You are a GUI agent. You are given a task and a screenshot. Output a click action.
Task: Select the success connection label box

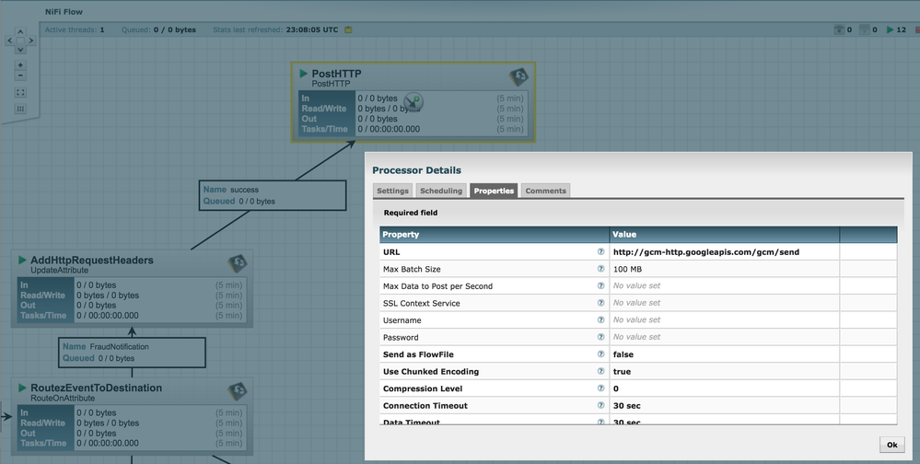[273, 195]
